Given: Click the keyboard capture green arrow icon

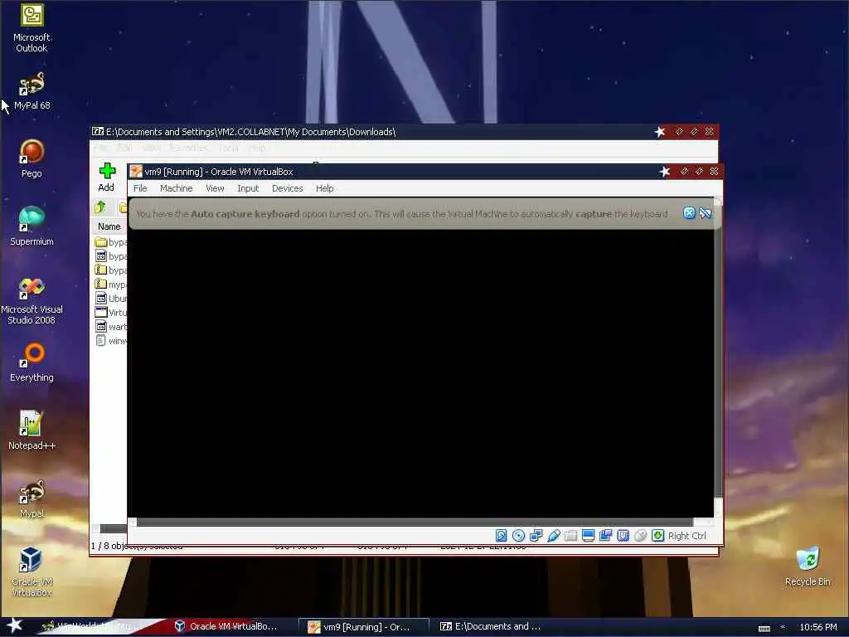Looking at the screenshot, I should pos(657,536).
